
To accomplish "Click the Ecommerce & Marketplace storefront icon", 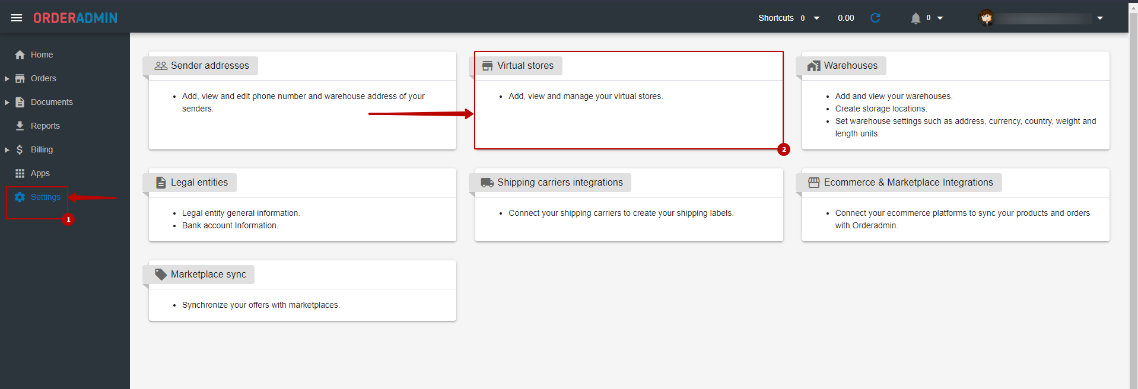I will pyautogui.click(x=814, y=183).
